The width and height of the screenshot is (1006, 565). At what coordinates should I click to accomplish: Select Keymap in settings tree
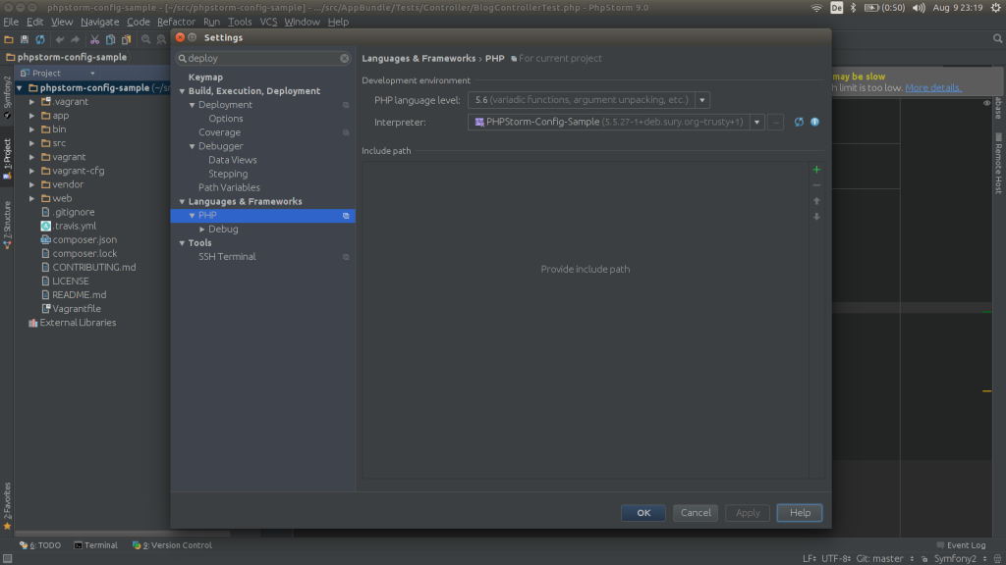coord(205,77)
